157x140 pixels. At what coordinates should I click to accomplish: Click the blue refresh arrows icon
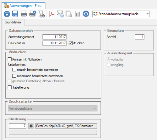point(86,14)
